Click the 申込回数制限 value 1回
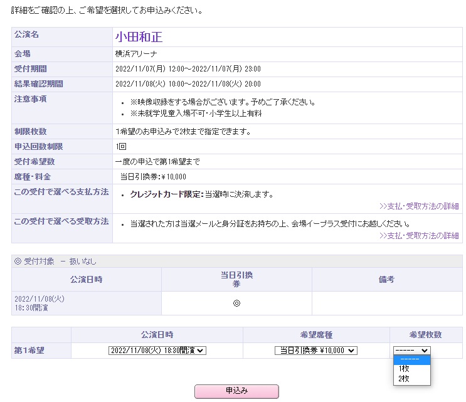 tap(121, 147)
